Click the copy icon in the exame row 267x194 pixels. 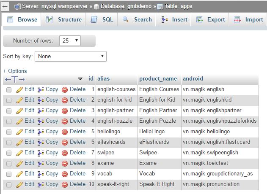coord(41,163)
